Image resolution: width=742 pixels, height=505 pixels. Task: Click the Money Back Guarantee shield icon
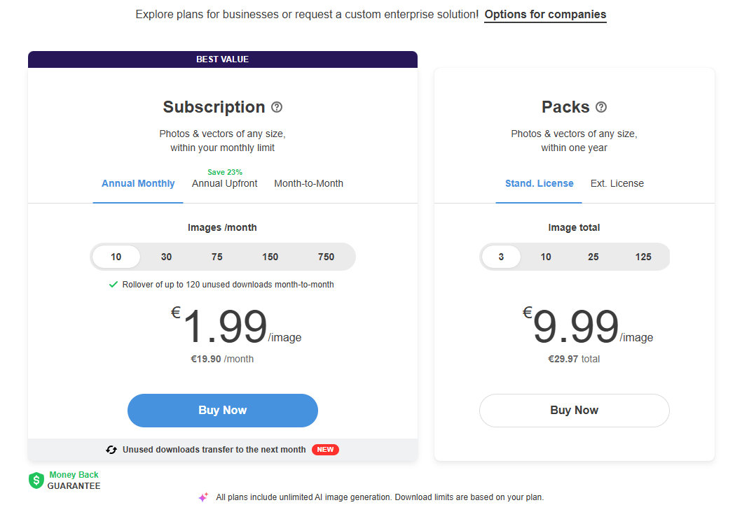click(36, 481)
